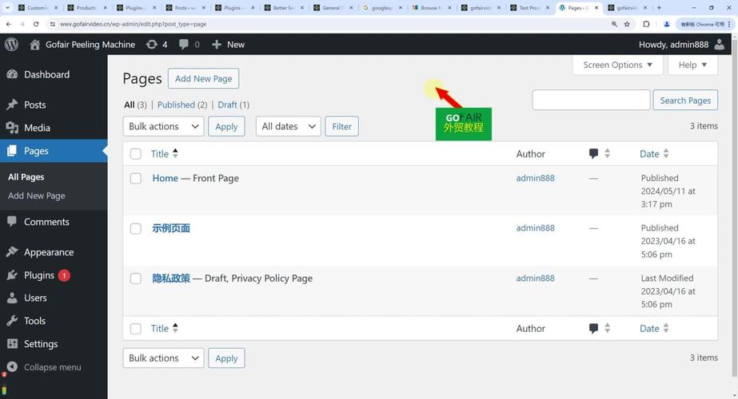Go to Appearance in the sidebar

click(48, 252)
